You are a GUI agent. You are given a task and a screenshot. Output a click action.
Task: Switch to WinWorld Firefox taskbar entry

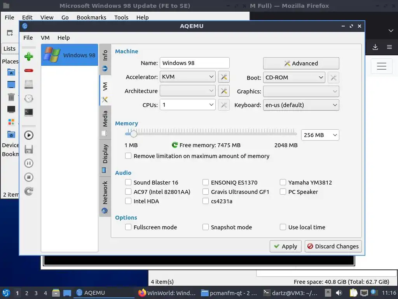pyautogui.click(x=167, y=293)
